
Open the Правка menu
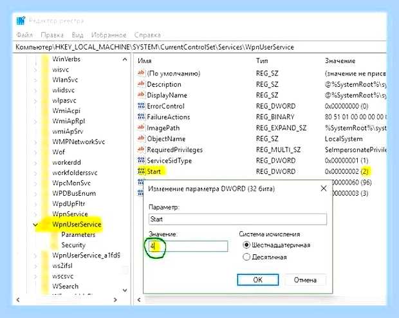point(52,35)
